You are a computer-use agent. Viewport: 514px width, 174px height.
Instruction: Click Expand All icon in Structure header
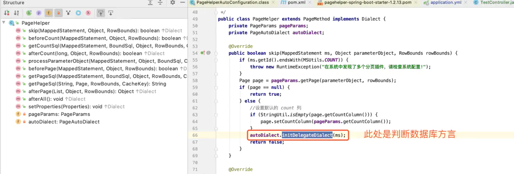pos(150,3)
